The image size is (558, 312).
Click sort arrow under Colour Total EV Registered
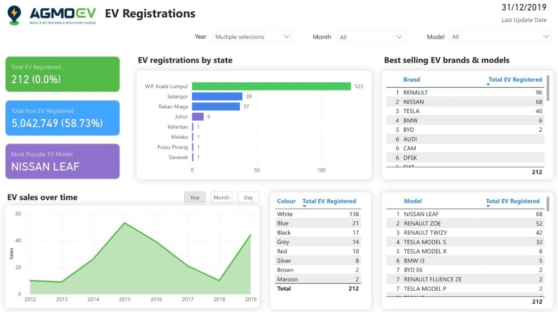coord(305,207)
